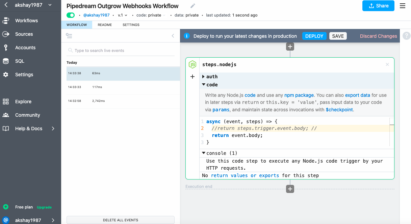Select the 14:33:38 event row
411x224 pixels.
pyautogui.click(x=123, y=74)
